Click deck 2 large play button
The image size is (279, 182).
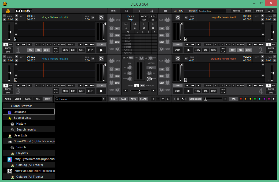click(189, 50)
